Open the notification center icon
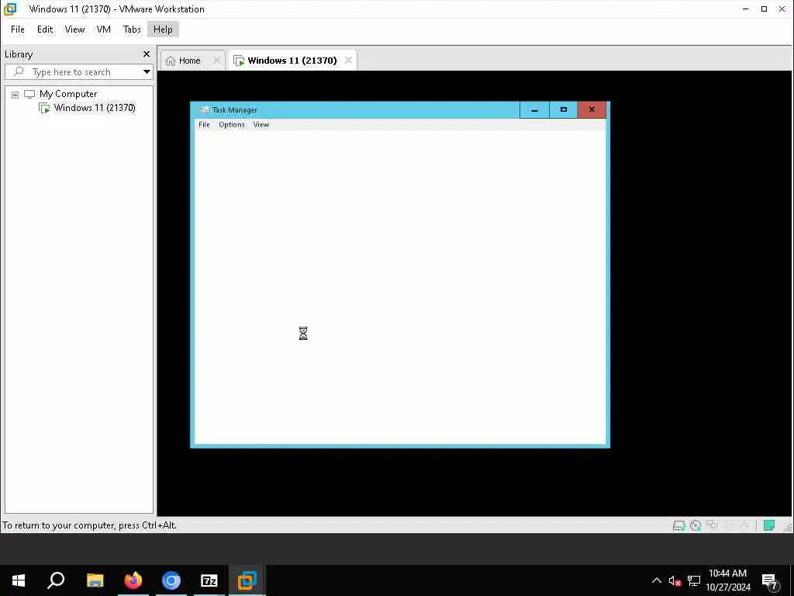794x596 pixels. tap(770, 580)
